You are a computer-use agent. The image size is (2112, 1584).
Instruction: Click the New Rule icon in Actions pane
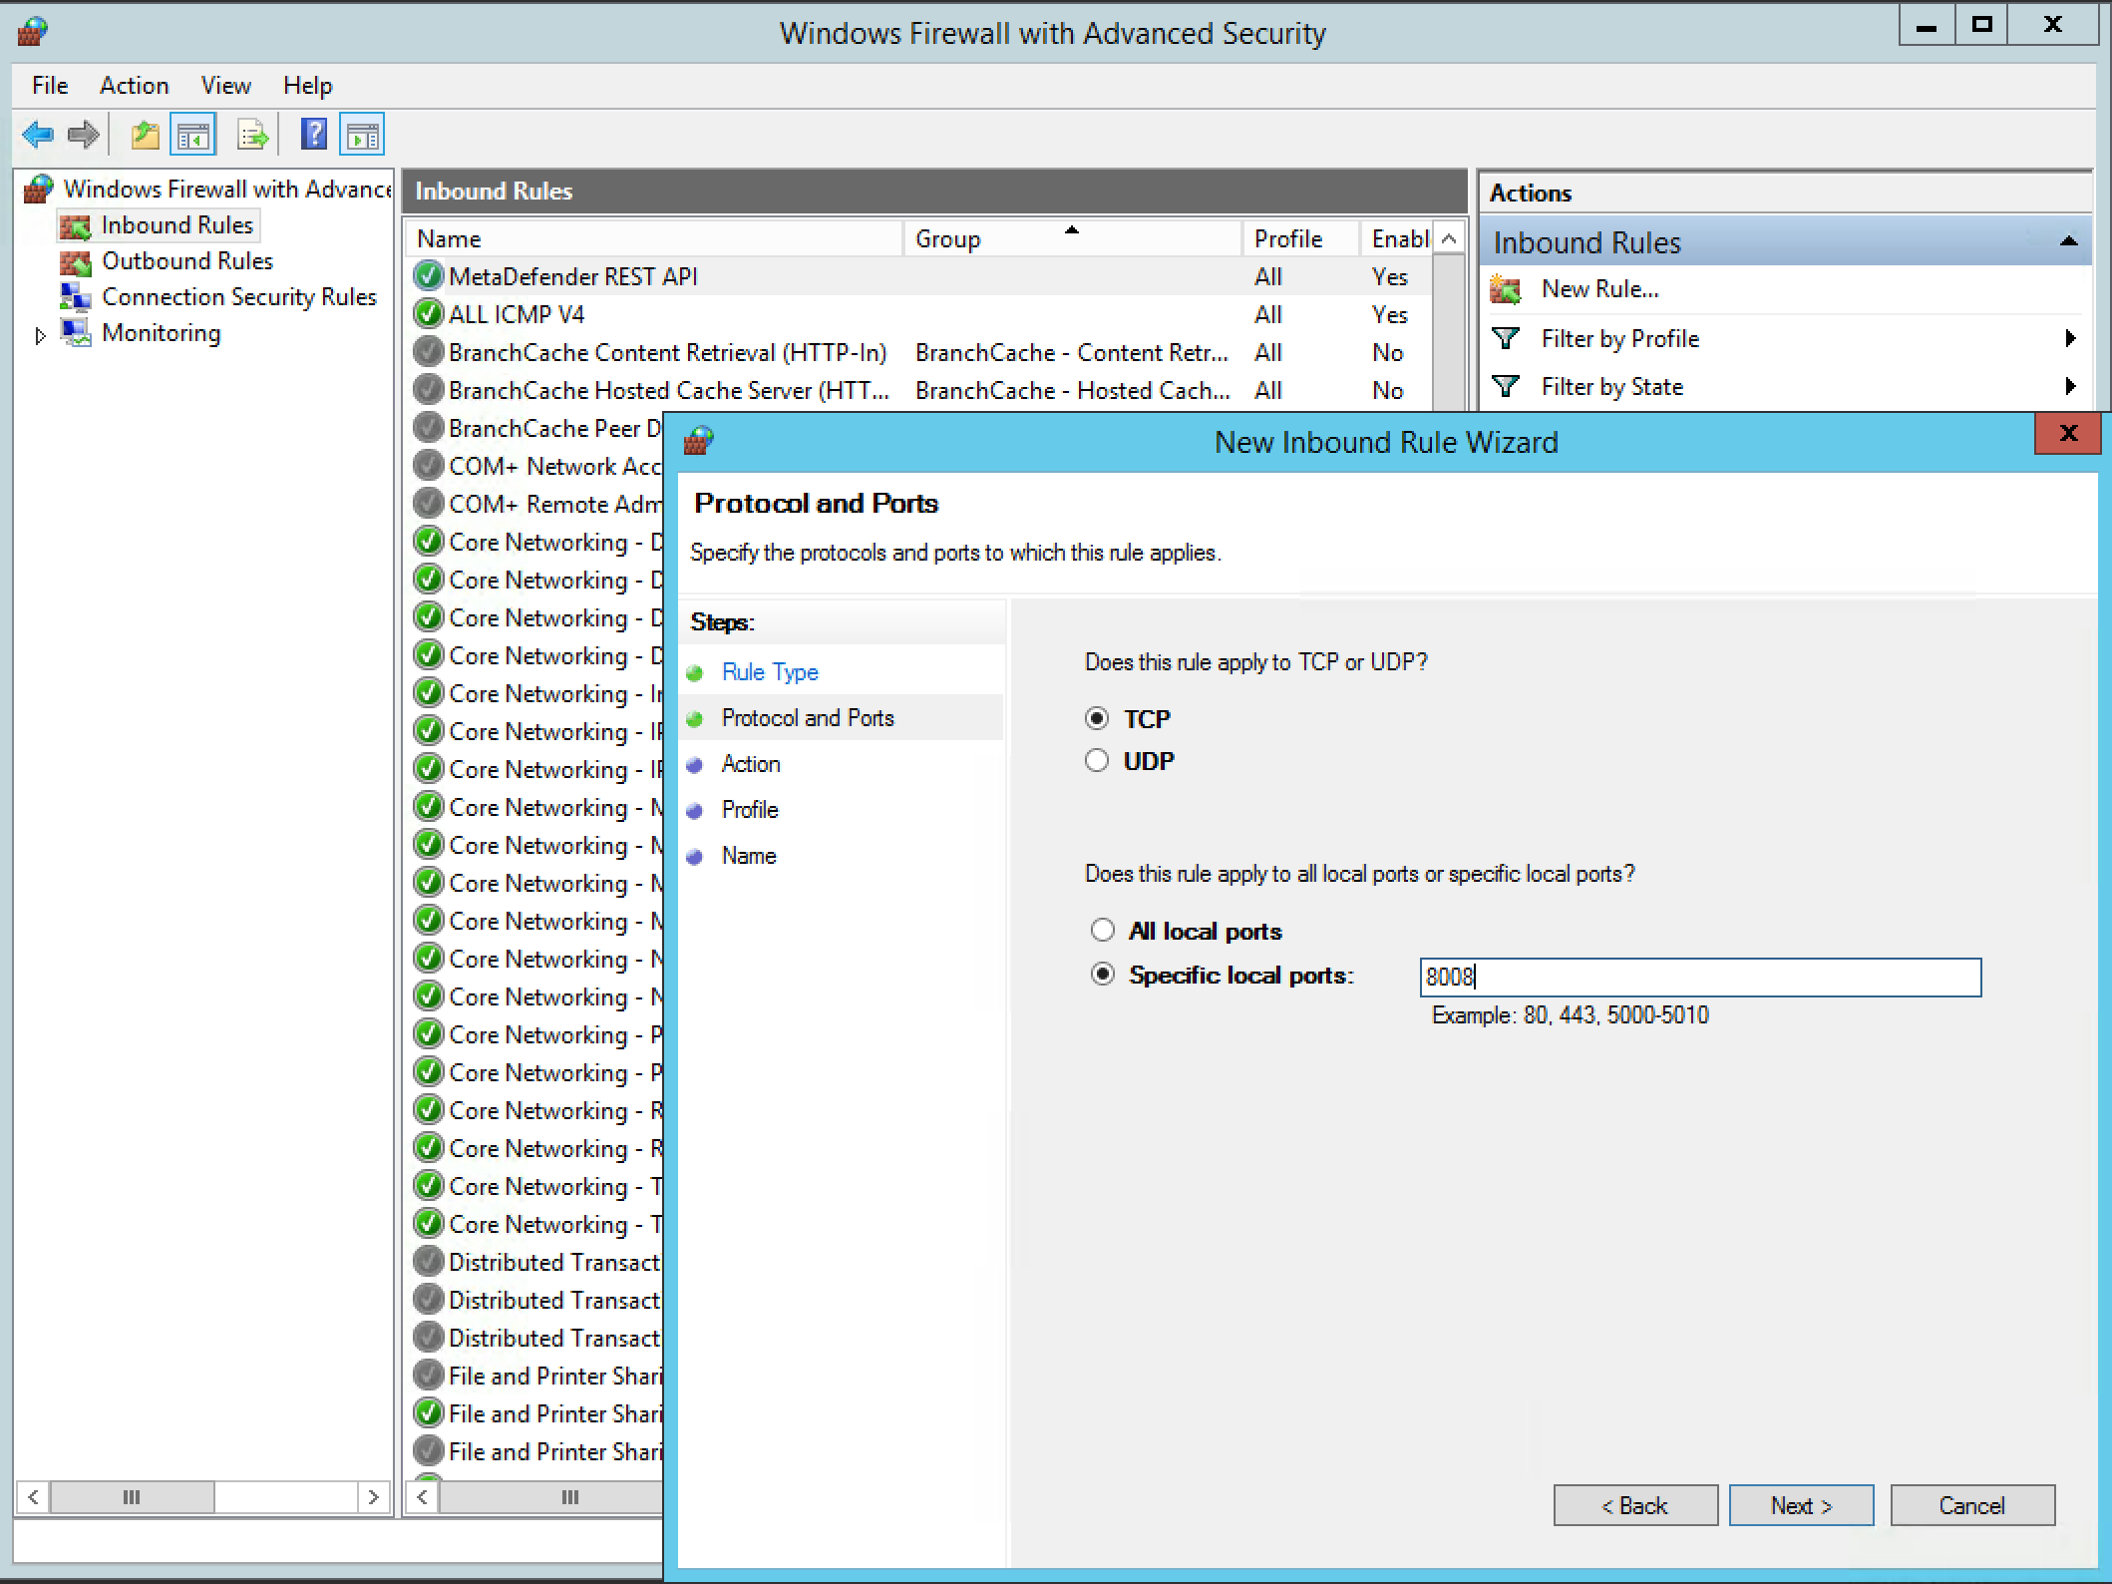1505,289
